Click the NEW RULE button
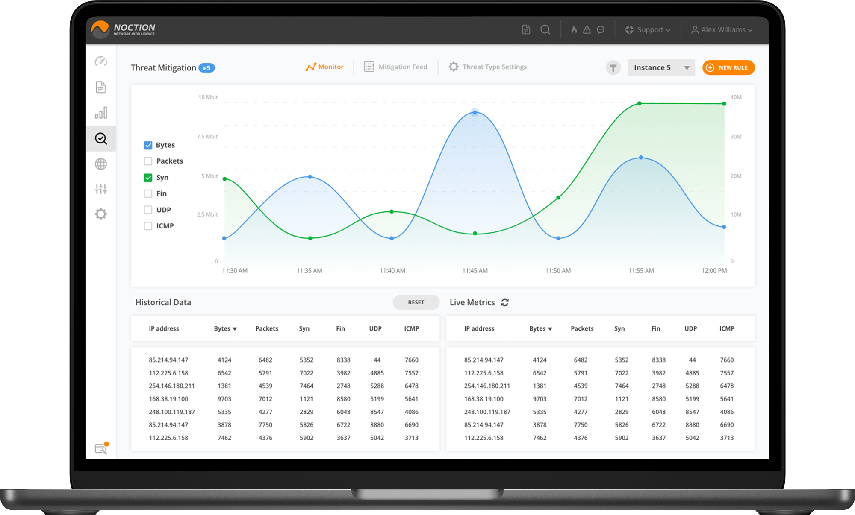The height and width of the screenshot is (515, 855). point(728,67)
